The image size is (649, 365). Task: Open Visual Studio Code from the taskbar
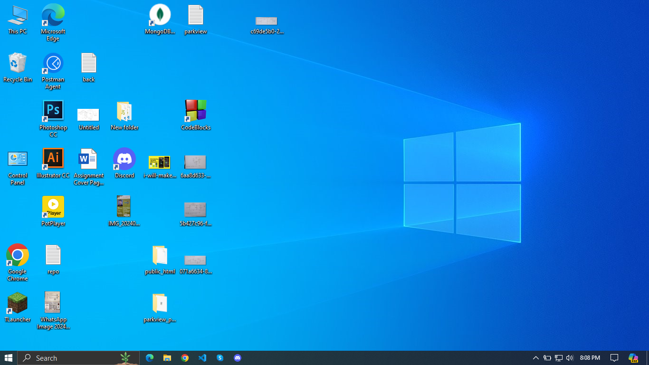[202, 358]
